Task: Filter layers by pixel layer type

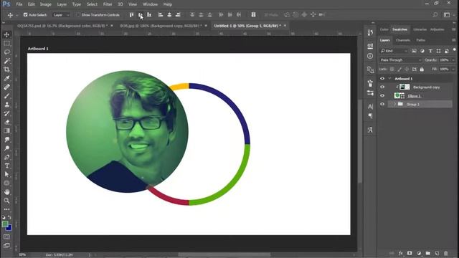Action: point(414,51)
